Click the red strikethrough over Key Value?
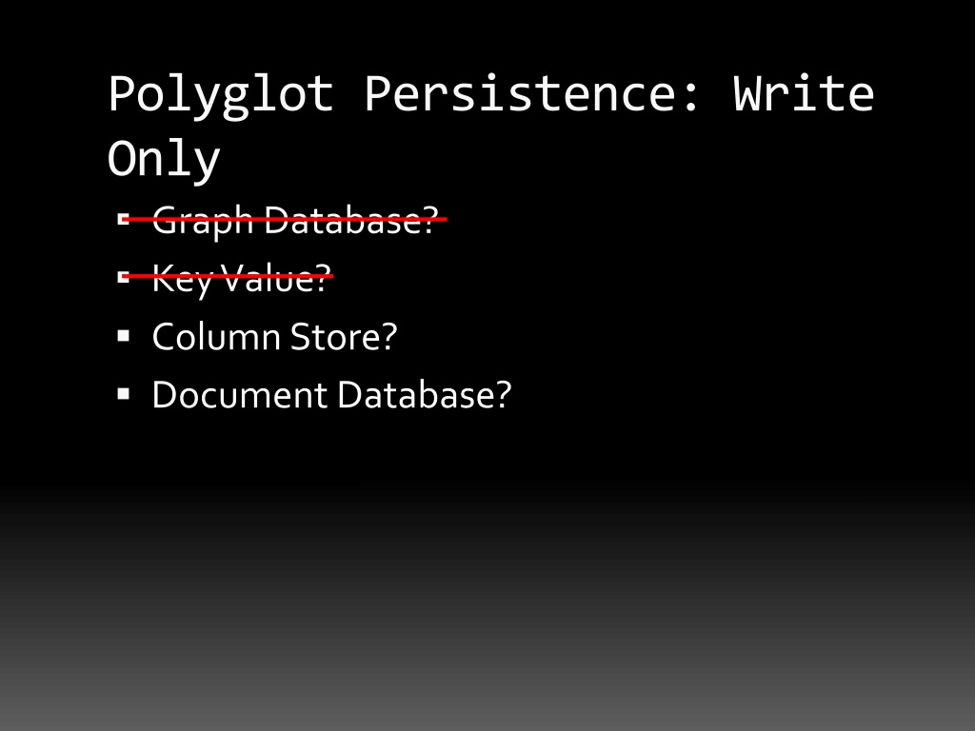The width and height of the screenshot is (975, 731). click(x=228, y=275)
